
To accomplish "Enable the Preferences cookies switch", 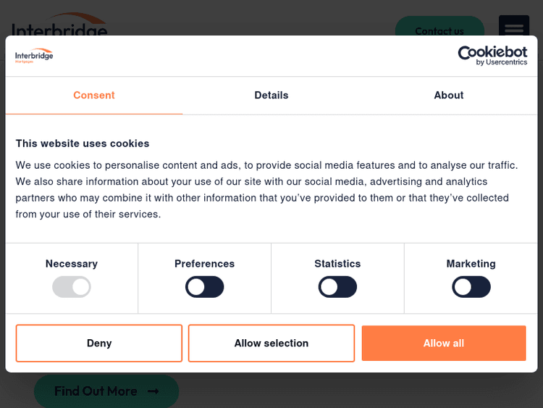I will point(205,287).
